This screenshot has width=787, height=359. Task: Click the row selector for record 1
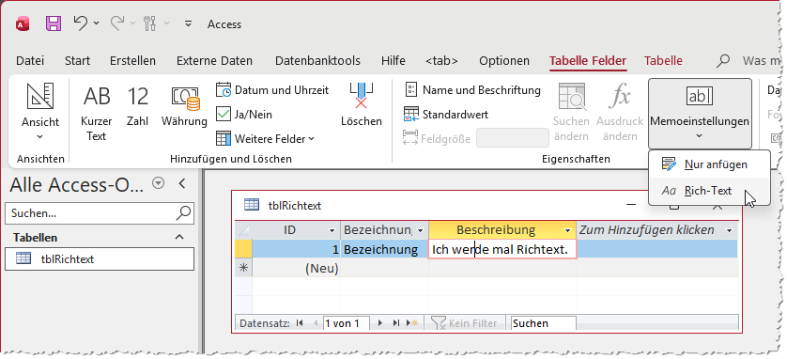pyautogui.click(x=243, y=249)
